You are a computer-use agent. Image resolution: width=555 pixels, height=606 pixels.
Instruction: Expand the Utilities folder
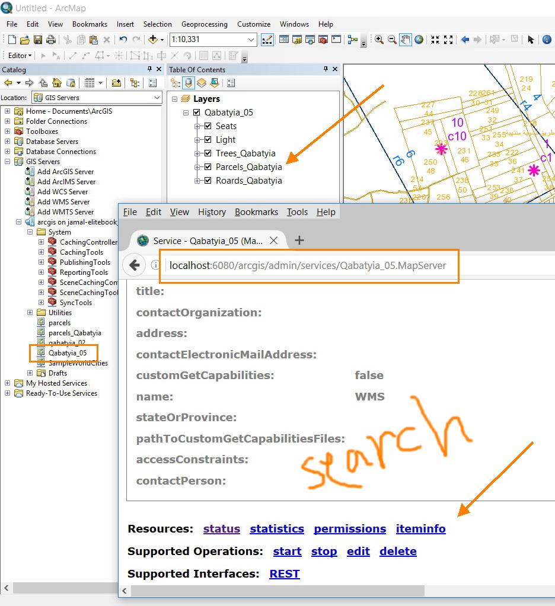tap(30, 312)
